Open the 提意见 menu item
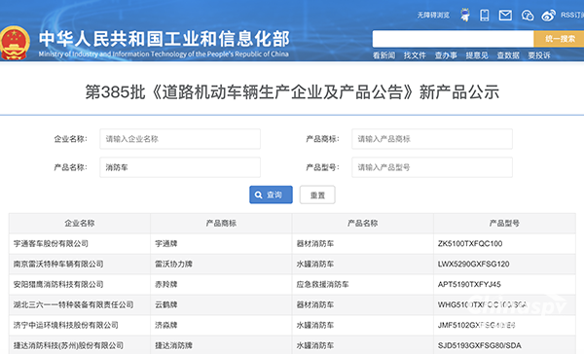 pyautogui.click(x=477, y=55)
